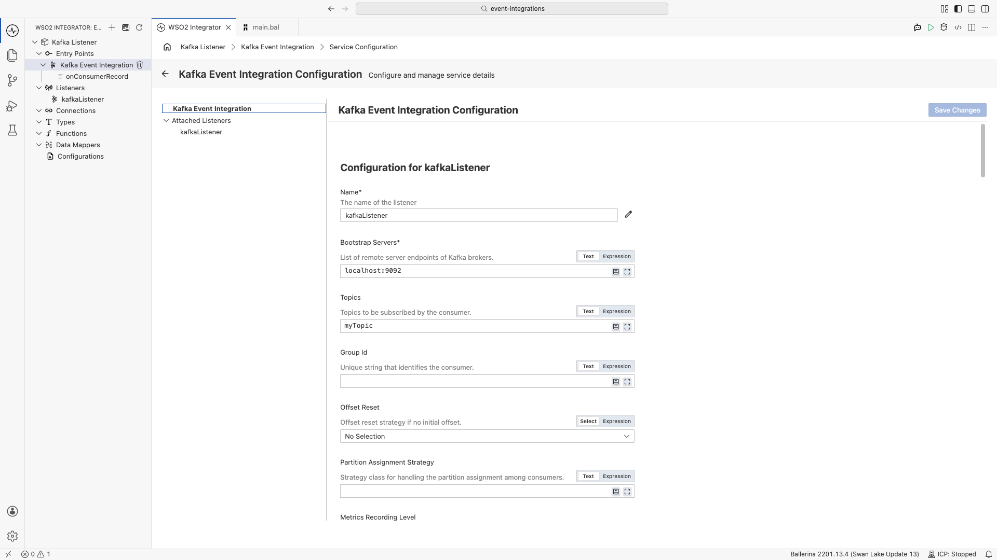This screenshot has height=560, width=997.
Task: Open the Manage settings gear
Action: click(12, 536)
